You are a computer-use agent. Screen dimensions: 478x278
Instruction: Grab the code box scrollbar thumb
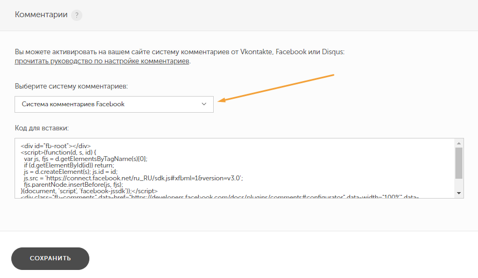tap(459, 163)
